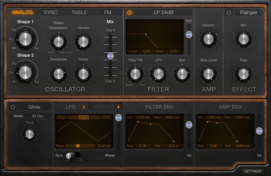Select the sample-and-hold LFO waveform
Screen dimensions: 271x176
(106, 117)
